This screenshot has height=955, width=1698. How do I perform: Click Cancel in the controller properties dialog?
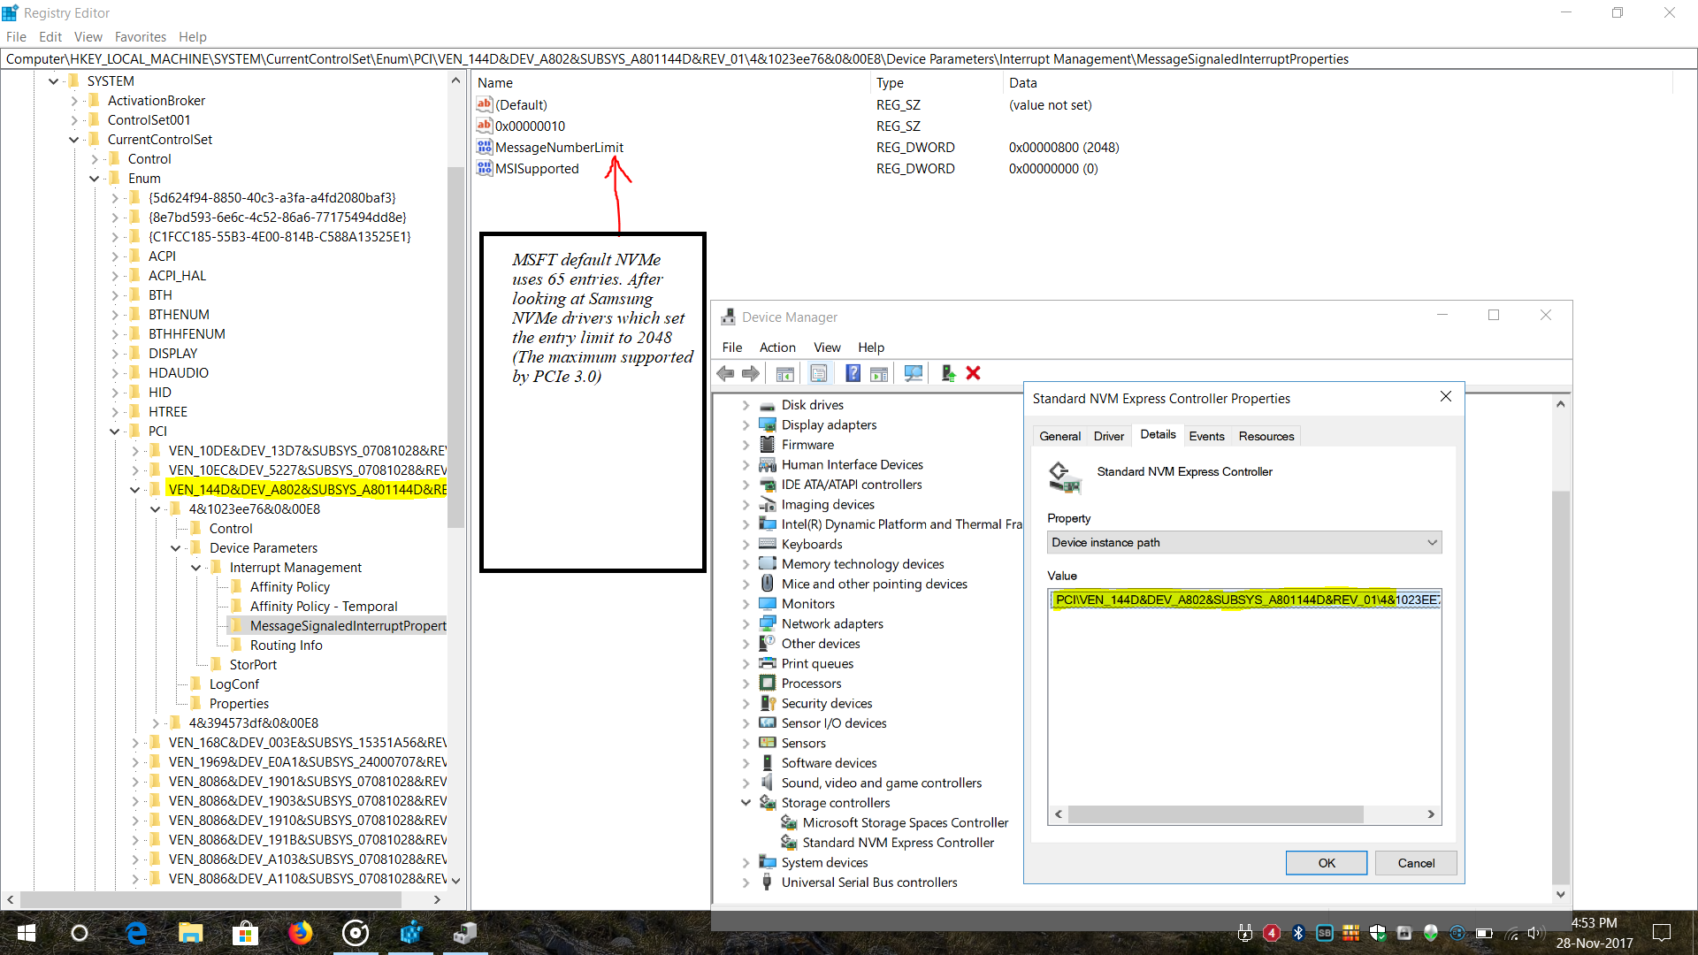[1416, 863]
